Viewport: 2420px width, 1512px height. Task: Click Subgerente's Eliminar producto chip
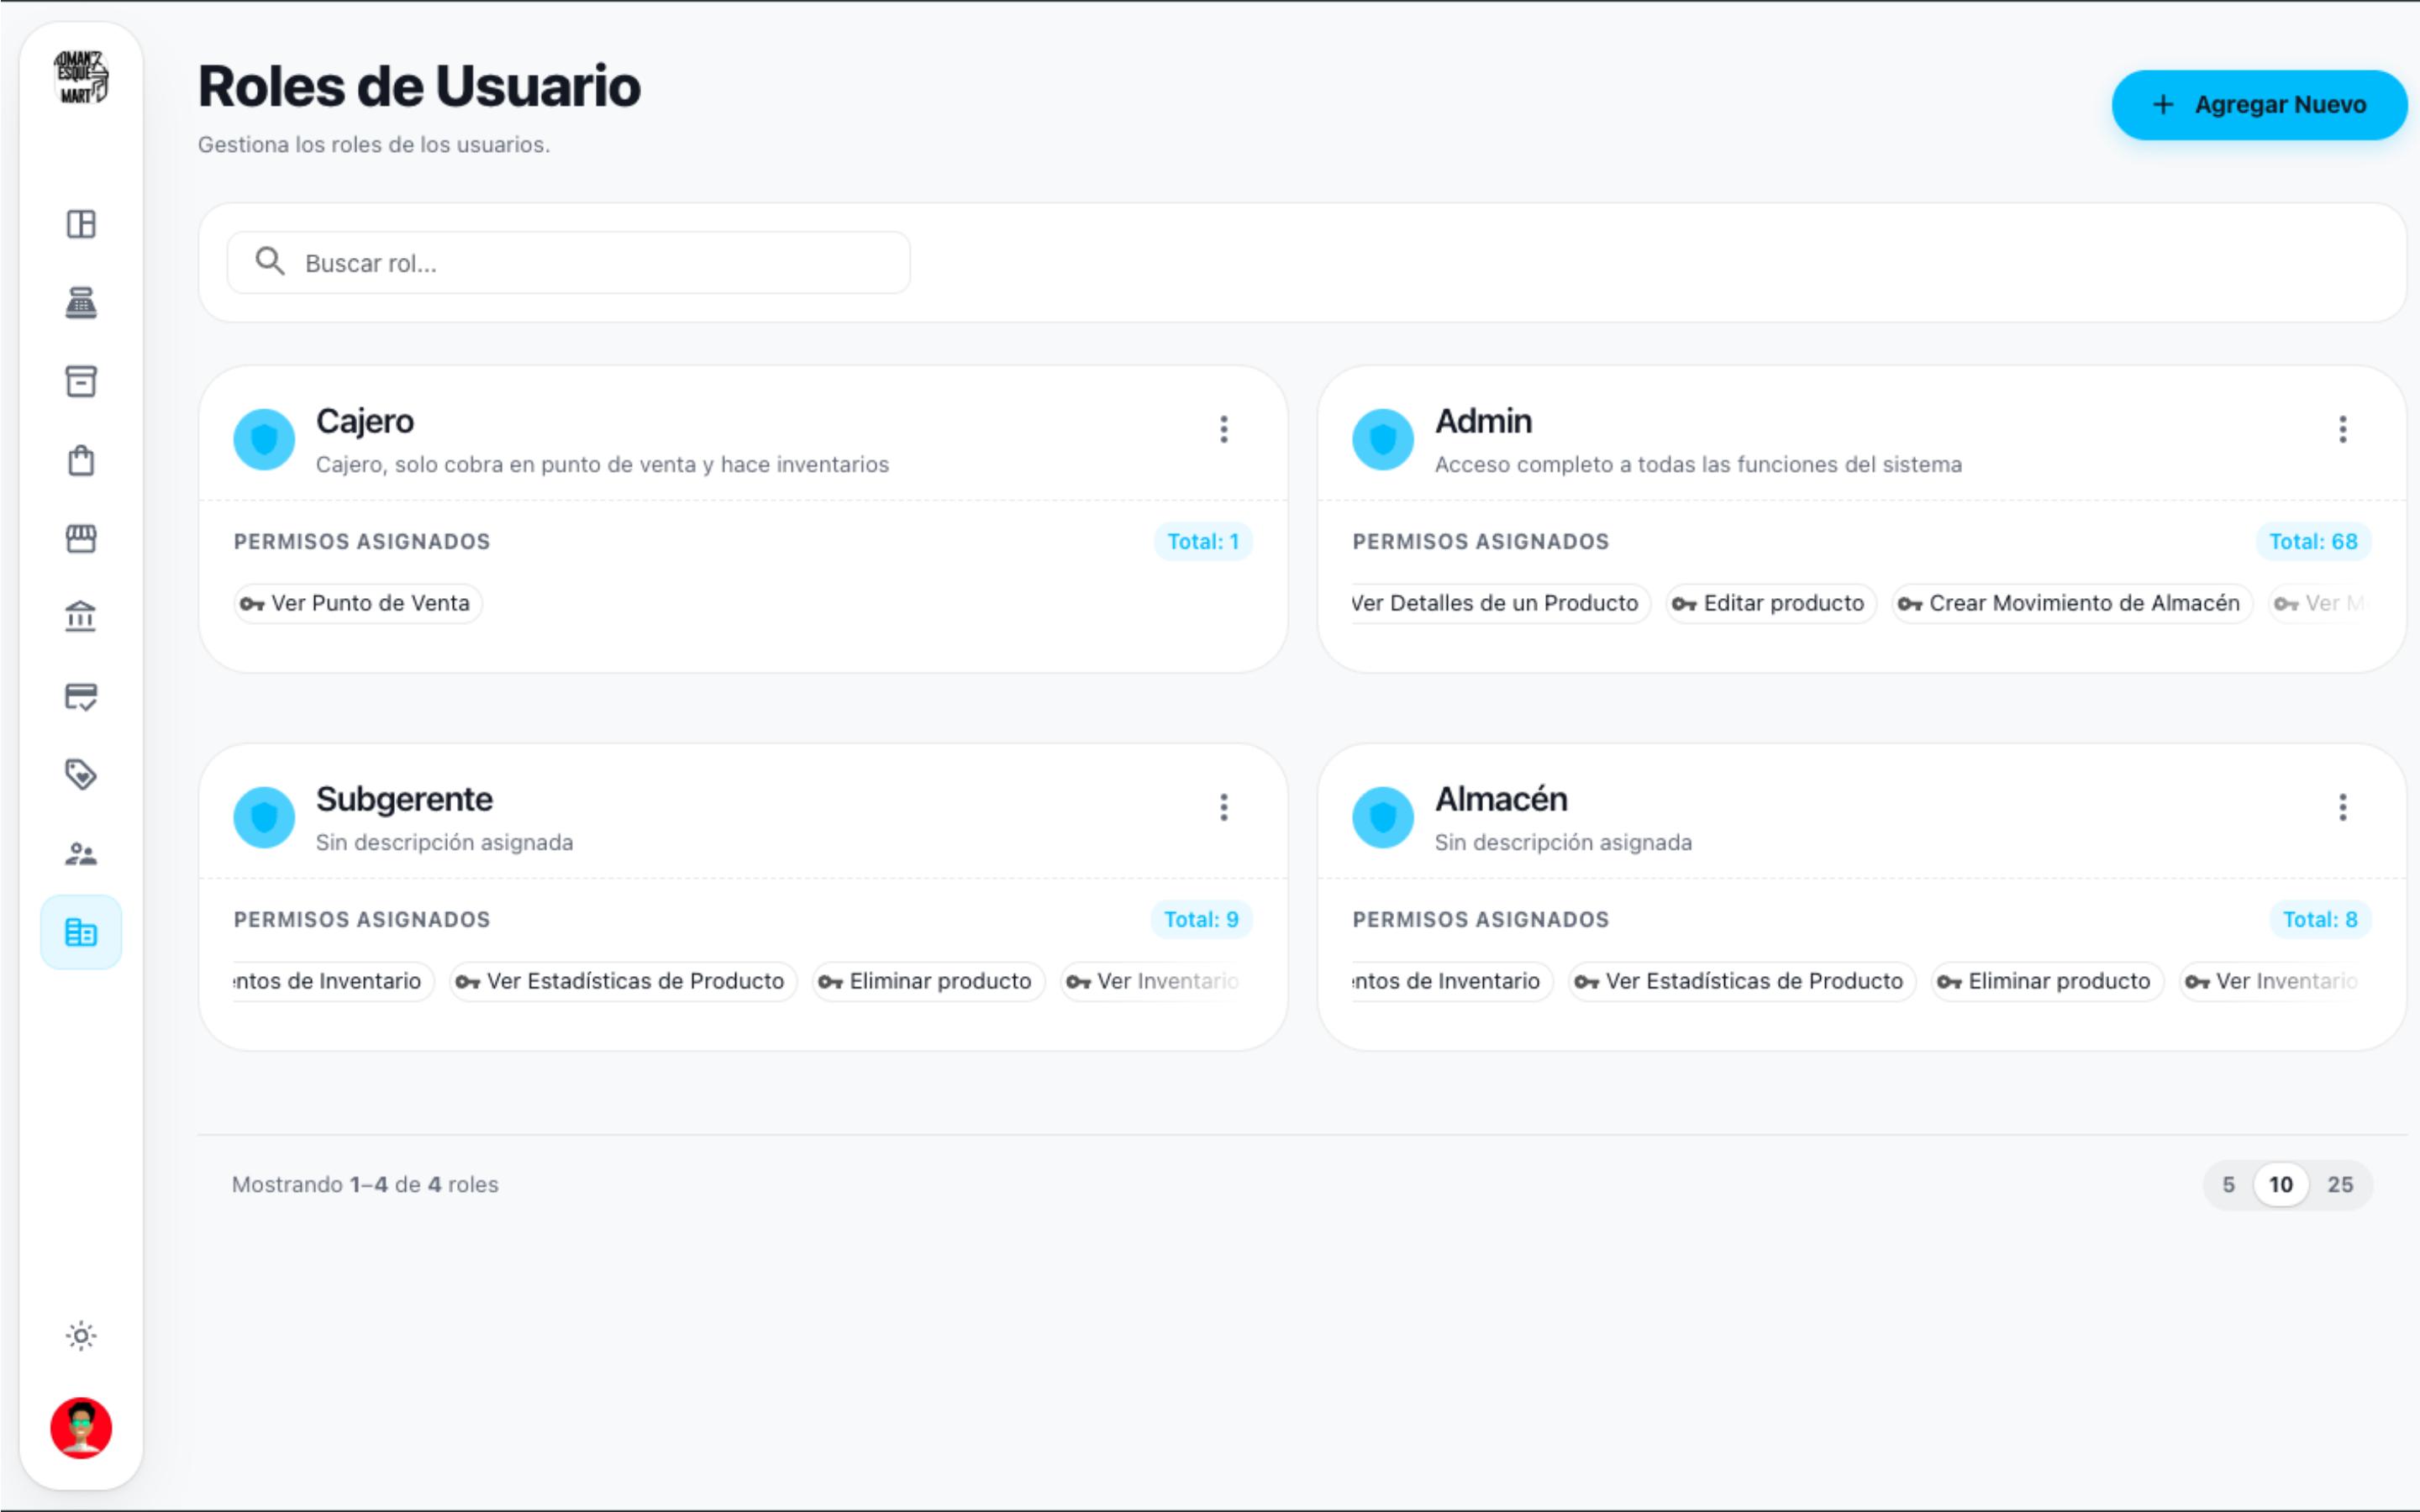tap(928, 981)
